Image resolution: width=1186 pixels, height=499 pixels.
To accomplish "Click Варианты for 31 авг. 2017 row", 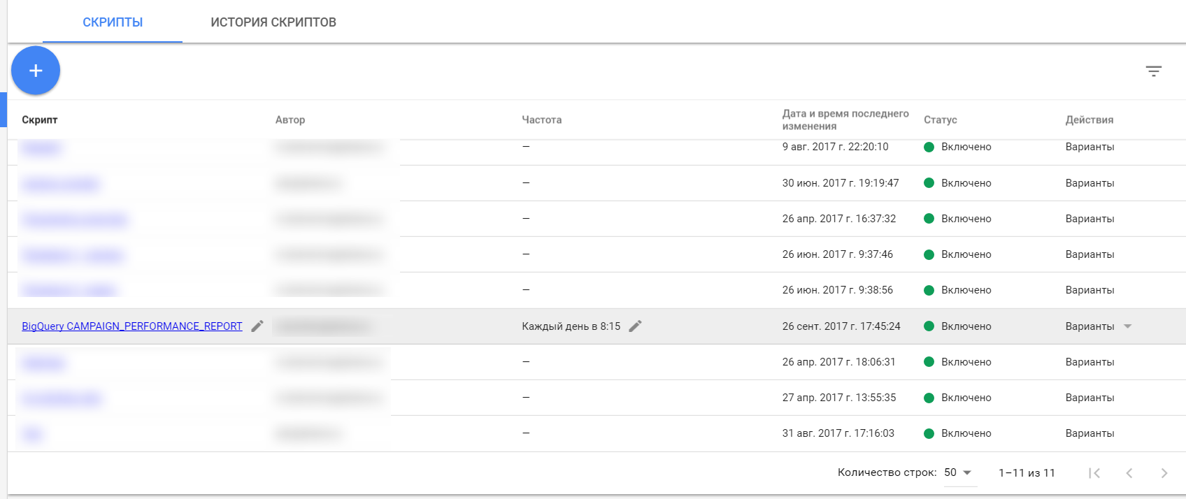I will pyautogui.click(x=1089, y=433).
